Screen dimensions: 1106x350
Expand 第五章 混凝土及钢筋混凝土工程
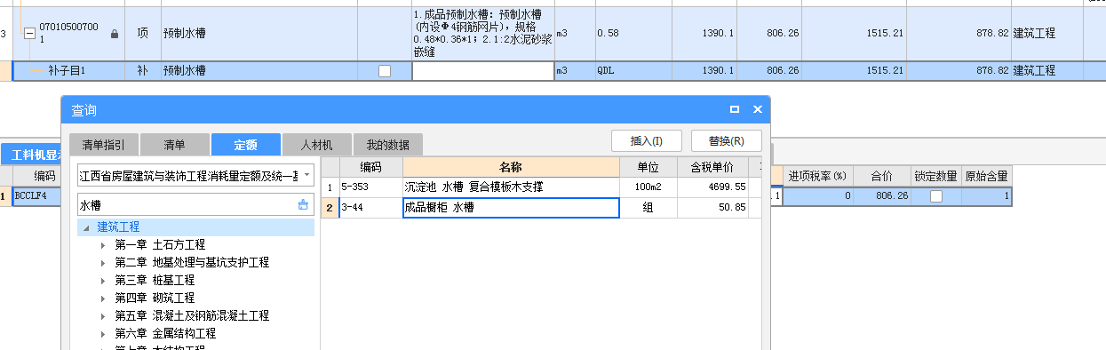pyautogui.click(x=103, y=315)
